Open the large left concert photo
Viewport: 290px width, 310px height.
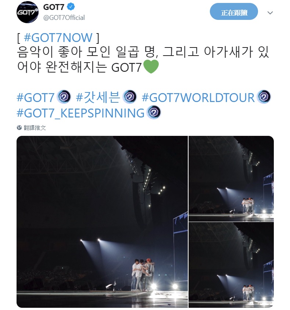(102, 222)
